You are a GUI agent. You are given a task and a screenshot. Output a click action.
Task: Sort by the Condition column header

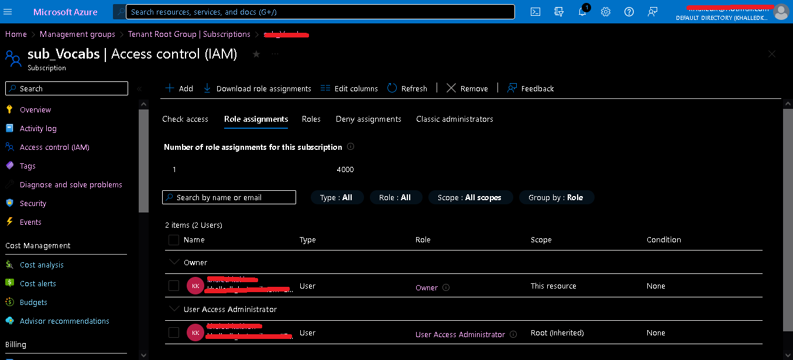(664, 239)
